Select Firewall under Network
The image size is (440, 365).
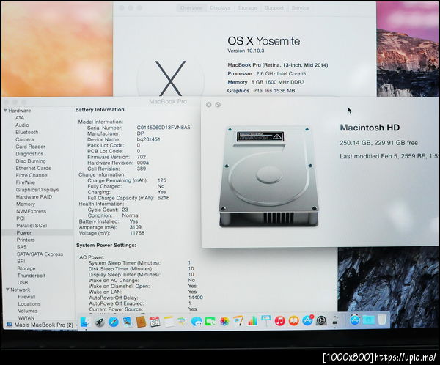[26, 297]
